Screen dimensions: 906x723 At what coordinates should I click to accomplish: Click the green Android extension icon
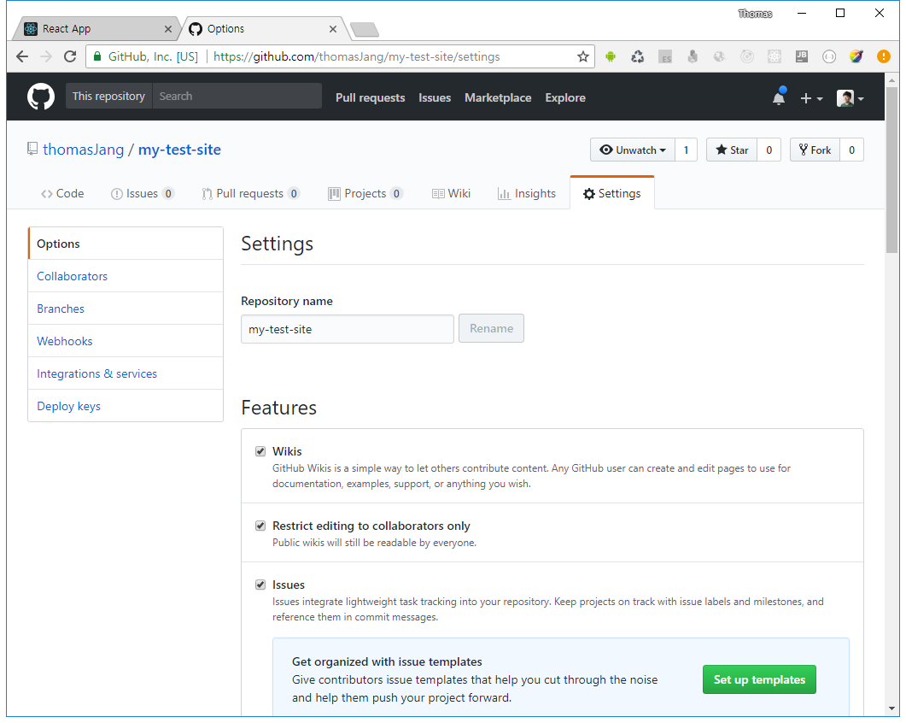click(x=611, y=56)
